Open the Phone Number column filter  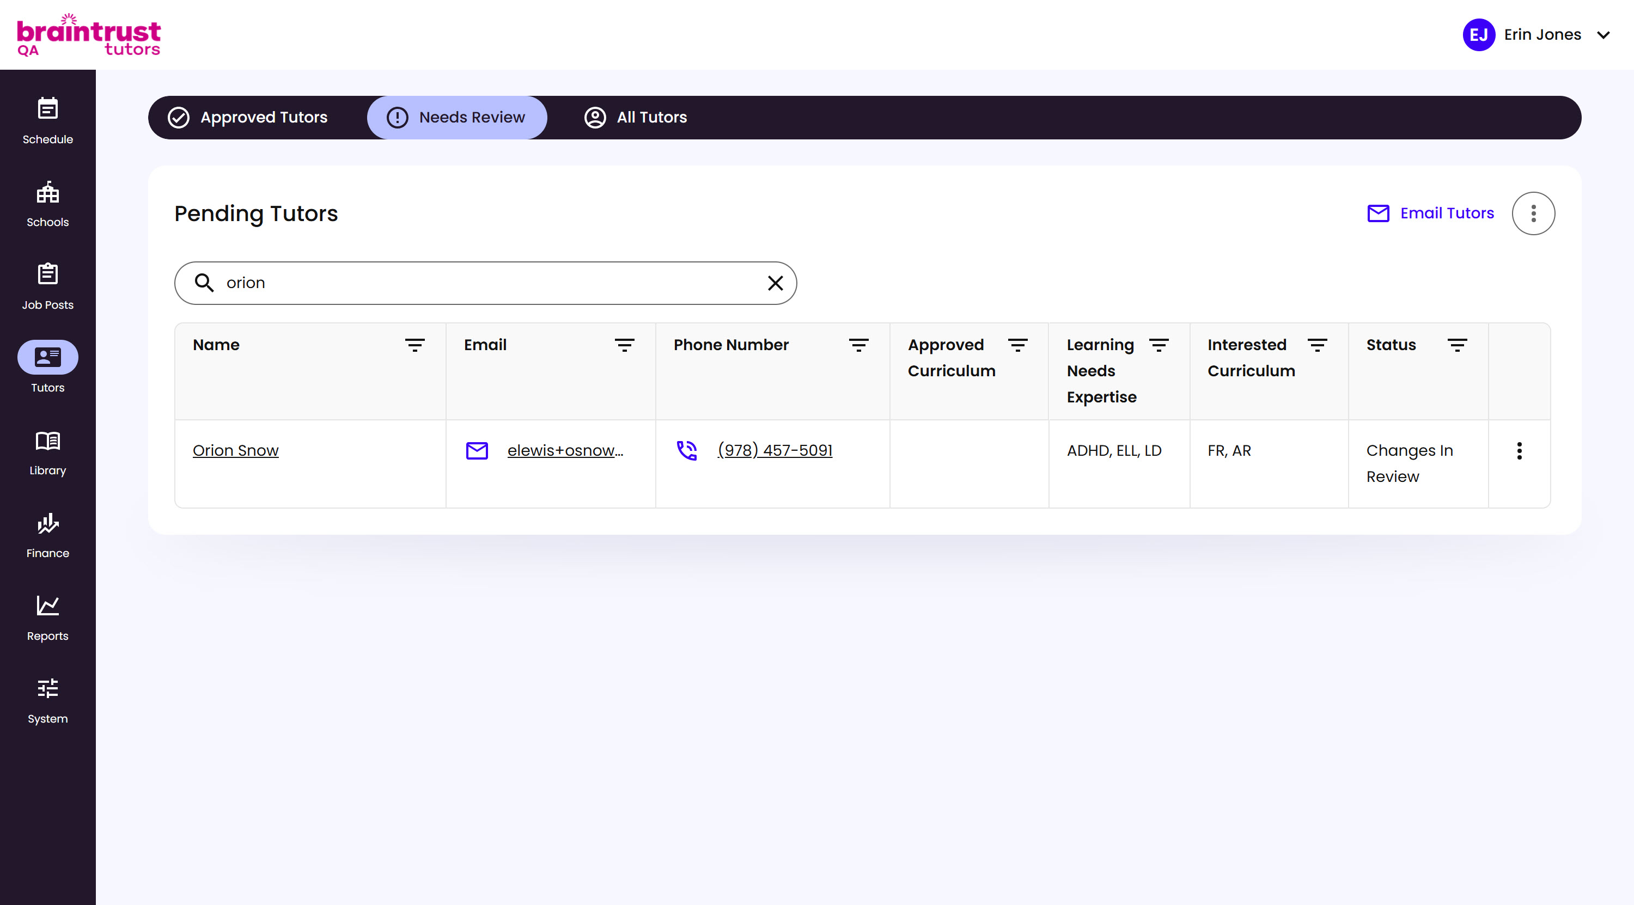[x=859, y=345]
